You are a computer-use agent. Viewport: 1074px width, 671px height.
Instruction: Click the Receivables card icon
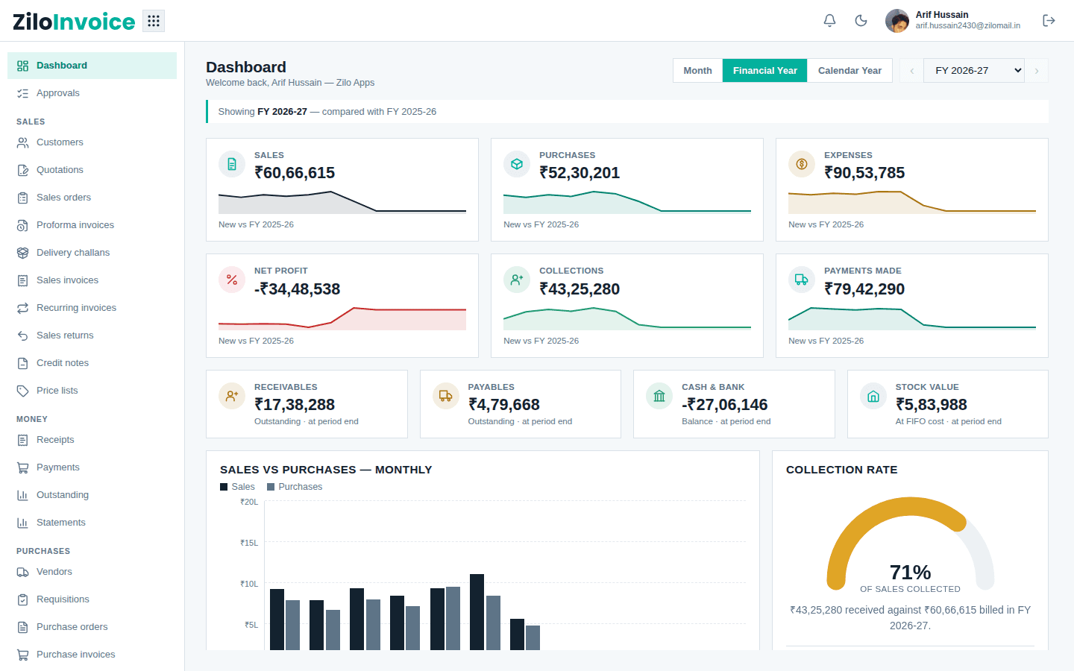click(232, 396)
